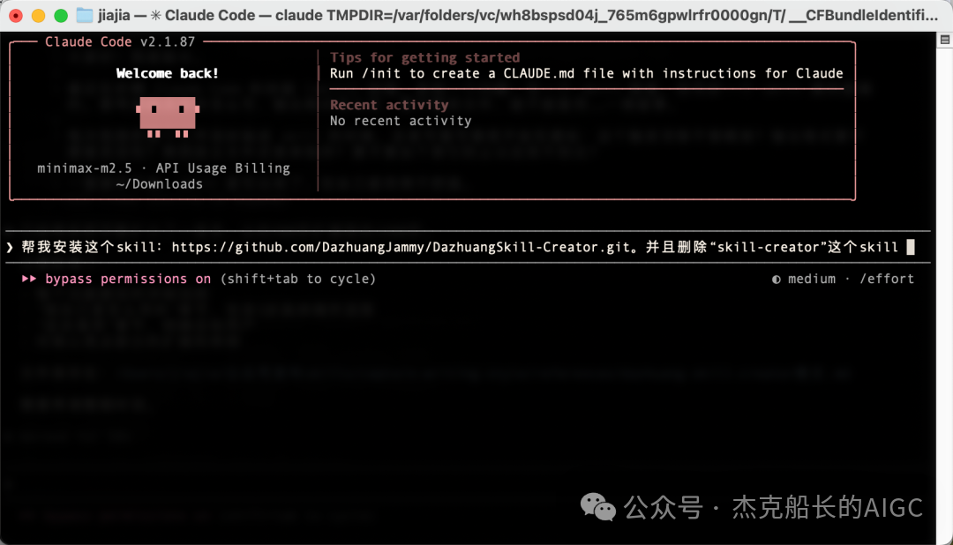Click the folder proxy icon in title bar
The width and height of the screenshot is (953, 545).
click(x=84, y=15)
